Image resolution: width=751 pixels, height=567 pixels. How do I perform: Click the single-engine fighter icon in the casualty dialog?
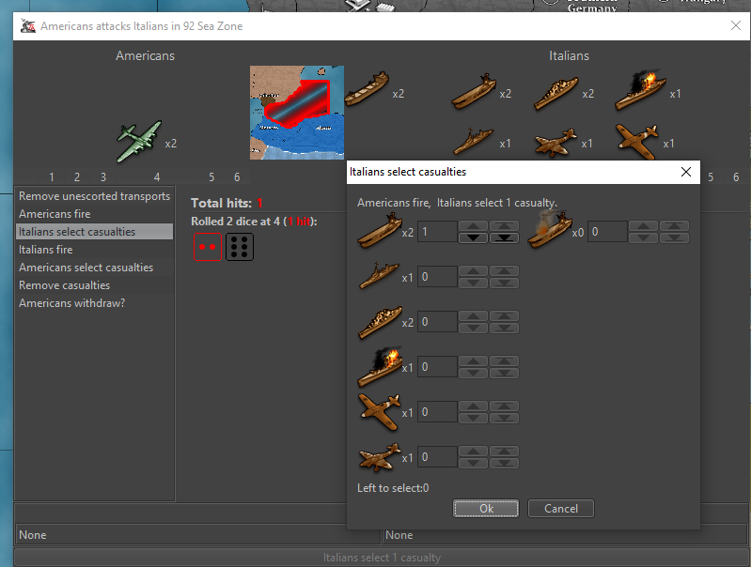(x=379, y=412)
